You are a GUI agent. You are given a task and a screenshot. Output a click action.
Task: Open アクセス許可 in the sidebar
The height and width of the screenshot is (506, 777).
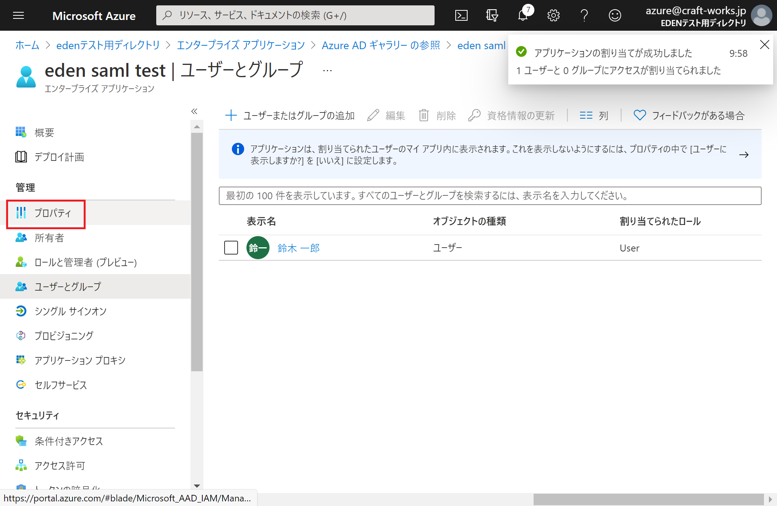(95, 466)
